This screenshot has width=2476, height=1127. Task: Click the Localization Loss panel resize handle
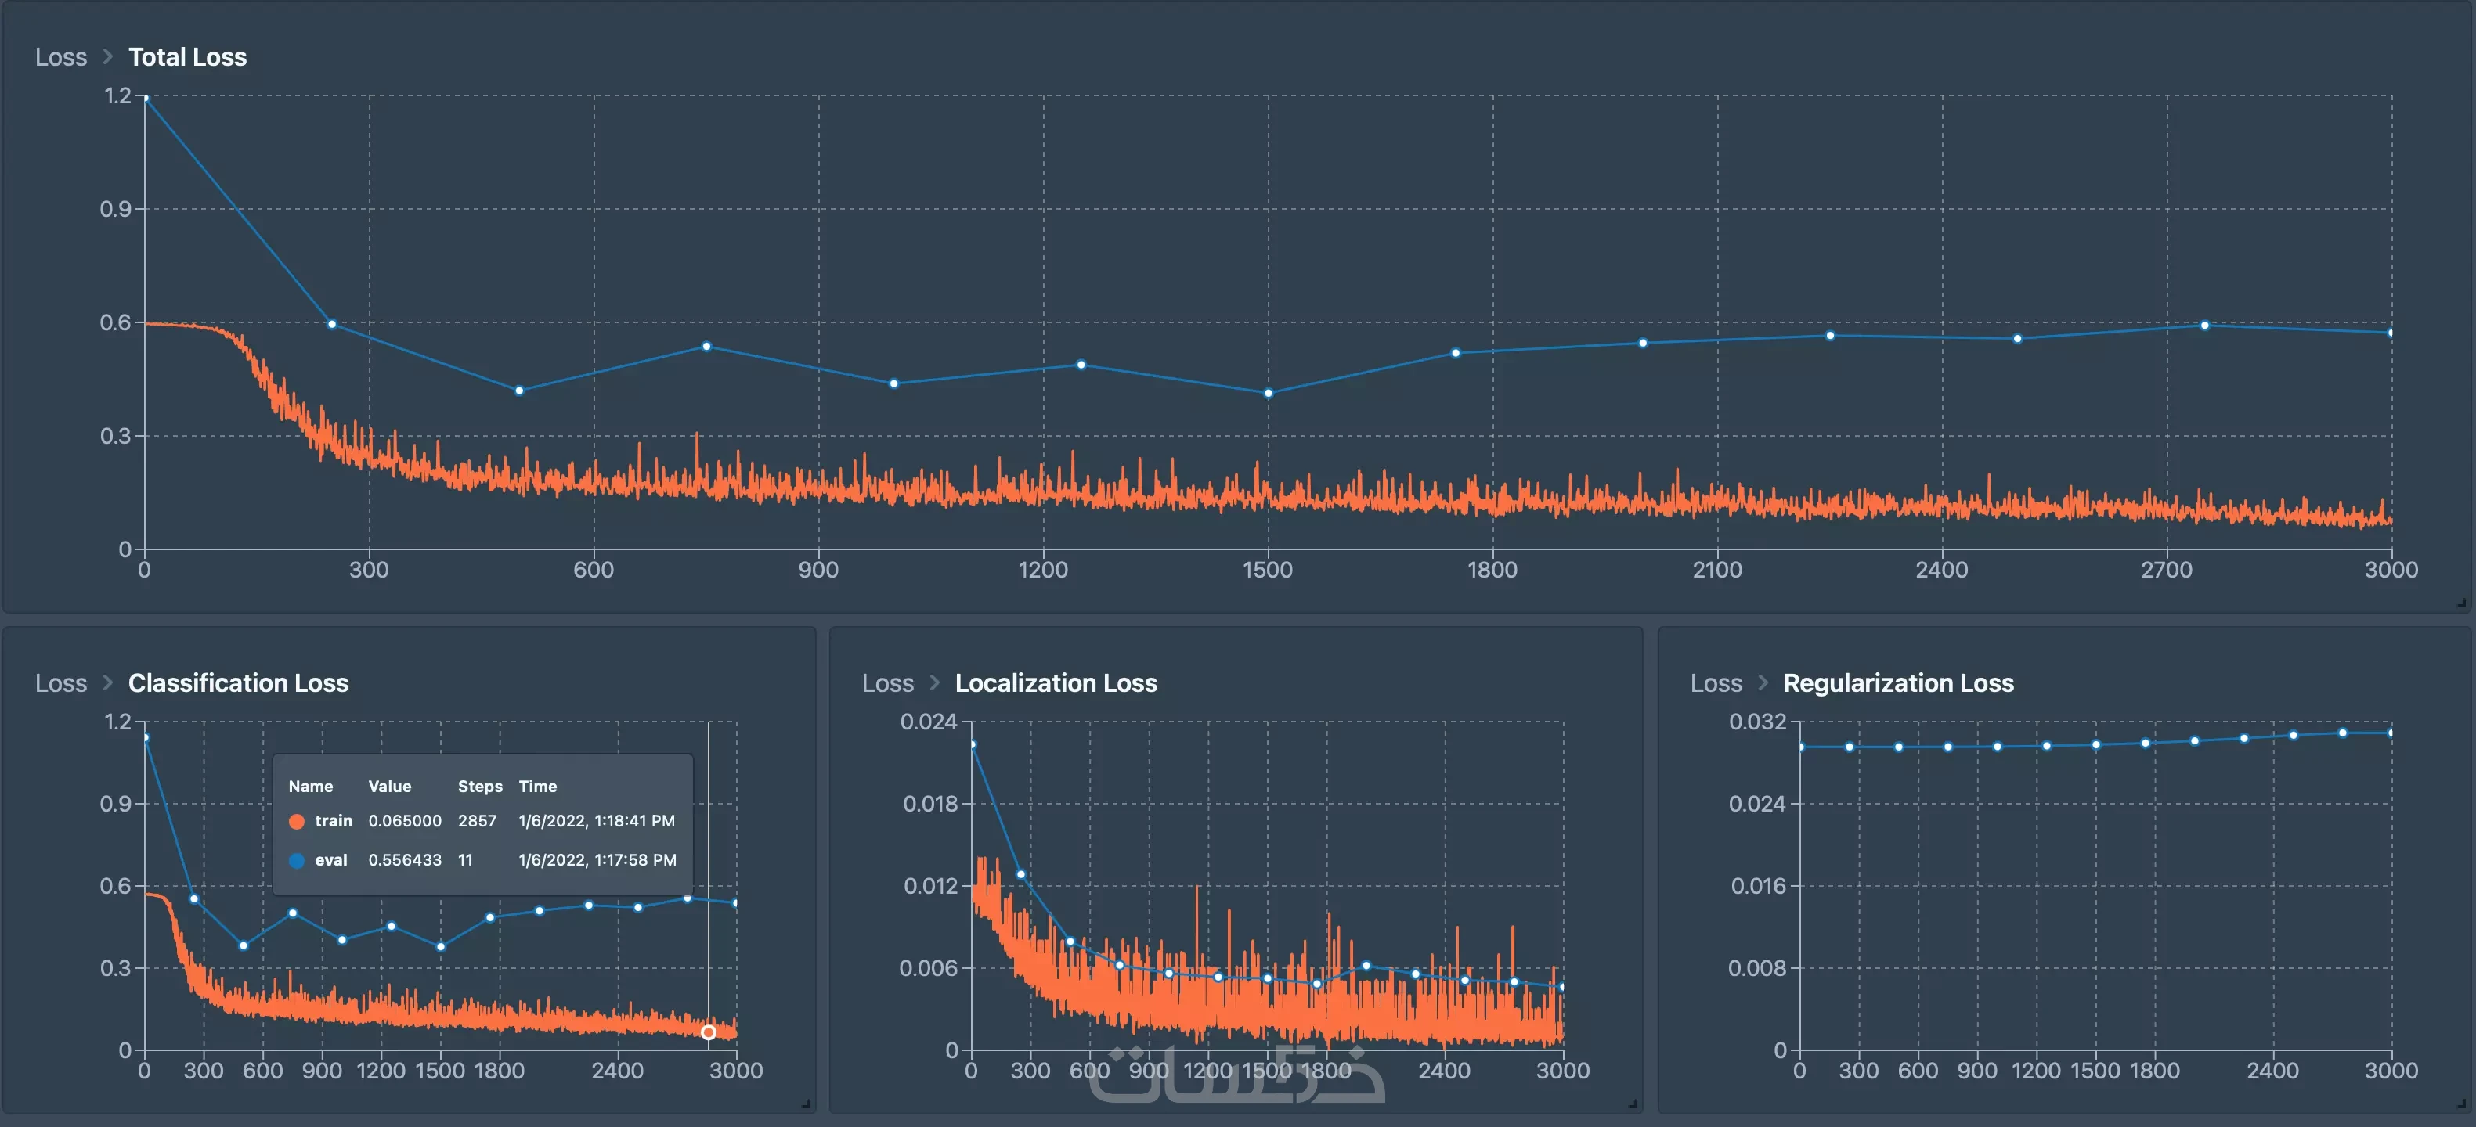pyautogui.click(x=1633, y=1104)
